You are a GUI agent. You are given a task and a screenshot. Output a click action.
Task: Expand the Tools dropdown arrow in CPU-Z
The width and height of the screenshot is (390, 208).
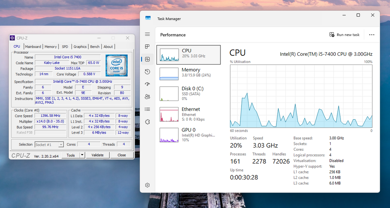pyautogui.click(x=82, y=155)
